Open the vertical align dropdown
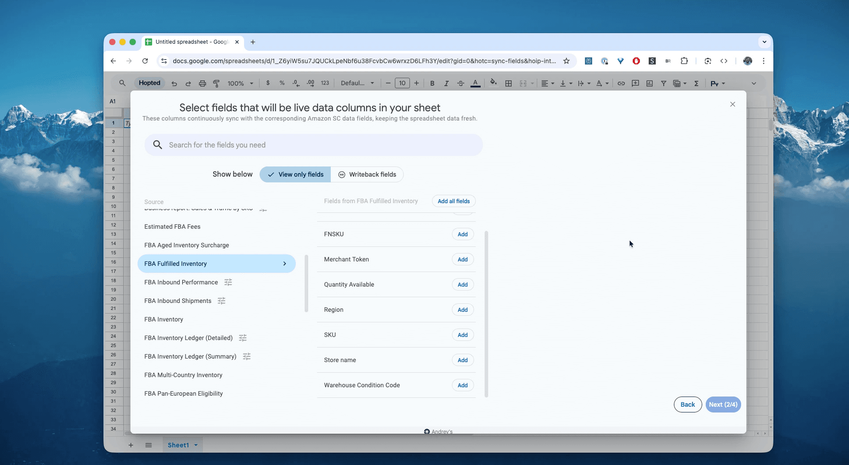This screenshot has height=465, width=849. pos(566,83)
